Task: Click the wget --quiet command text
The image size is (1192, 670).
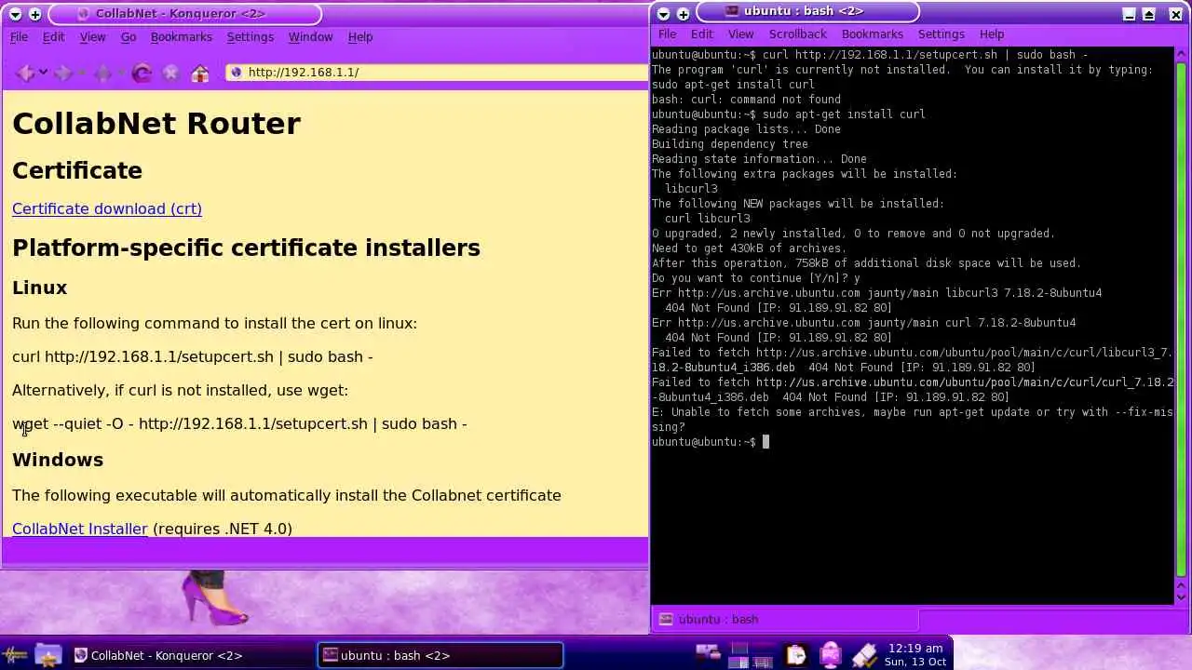Action: pos(239,423)
